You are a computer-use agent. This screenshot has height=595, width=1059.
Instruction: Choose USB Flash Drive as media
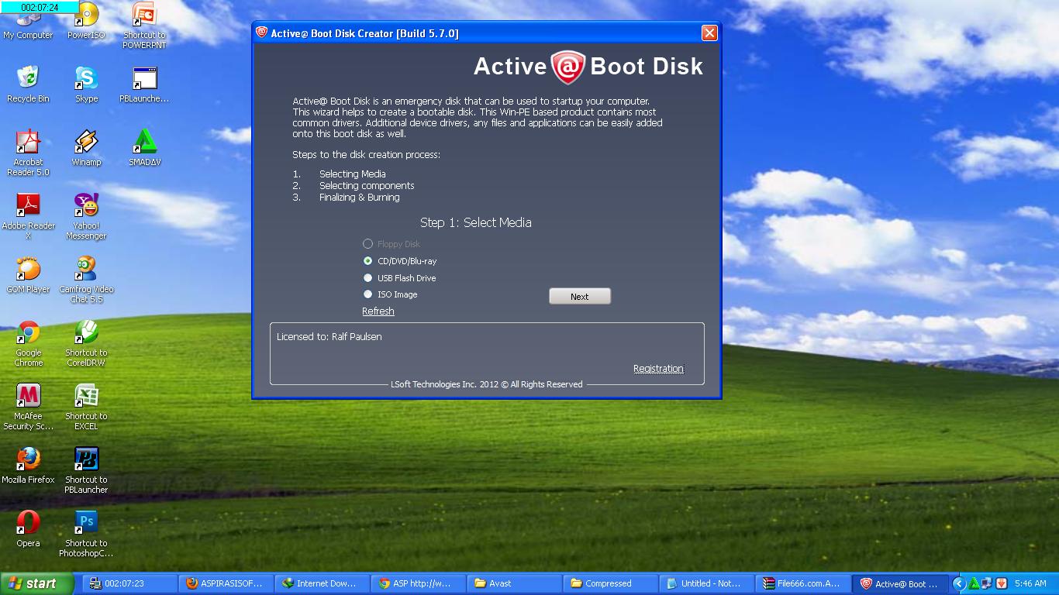(x=400, y=278)
